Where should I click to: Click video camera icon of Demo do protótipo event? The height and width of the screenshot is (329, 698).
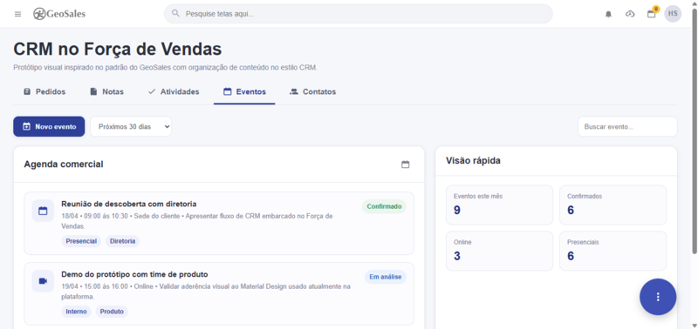click(43, 281)
